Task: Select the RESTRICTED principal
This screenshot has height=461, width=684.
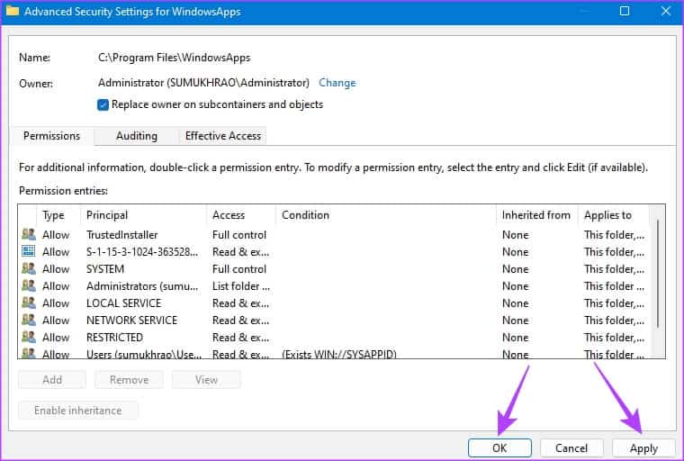Action: tap(114, 338)
